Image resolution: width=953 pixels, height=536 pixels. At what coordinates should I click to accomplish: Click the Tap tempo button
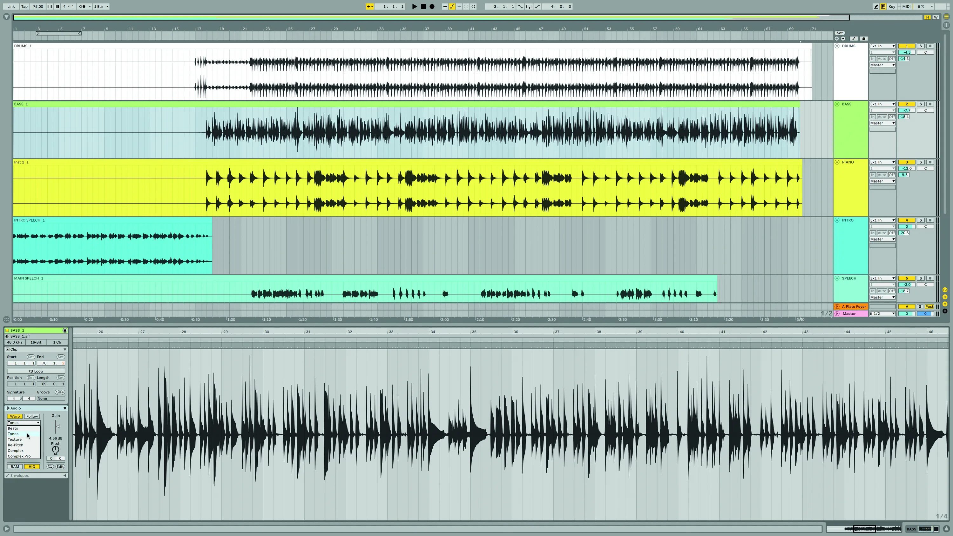point(24,6)
